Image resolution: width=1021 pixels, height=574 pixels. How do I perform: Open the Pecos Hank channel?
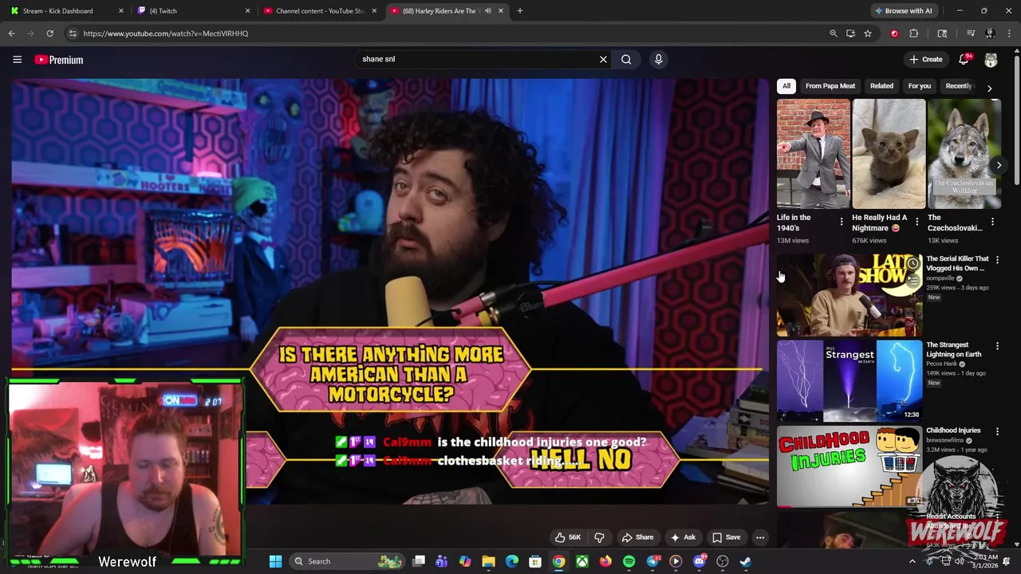click(x=942, y=364)
